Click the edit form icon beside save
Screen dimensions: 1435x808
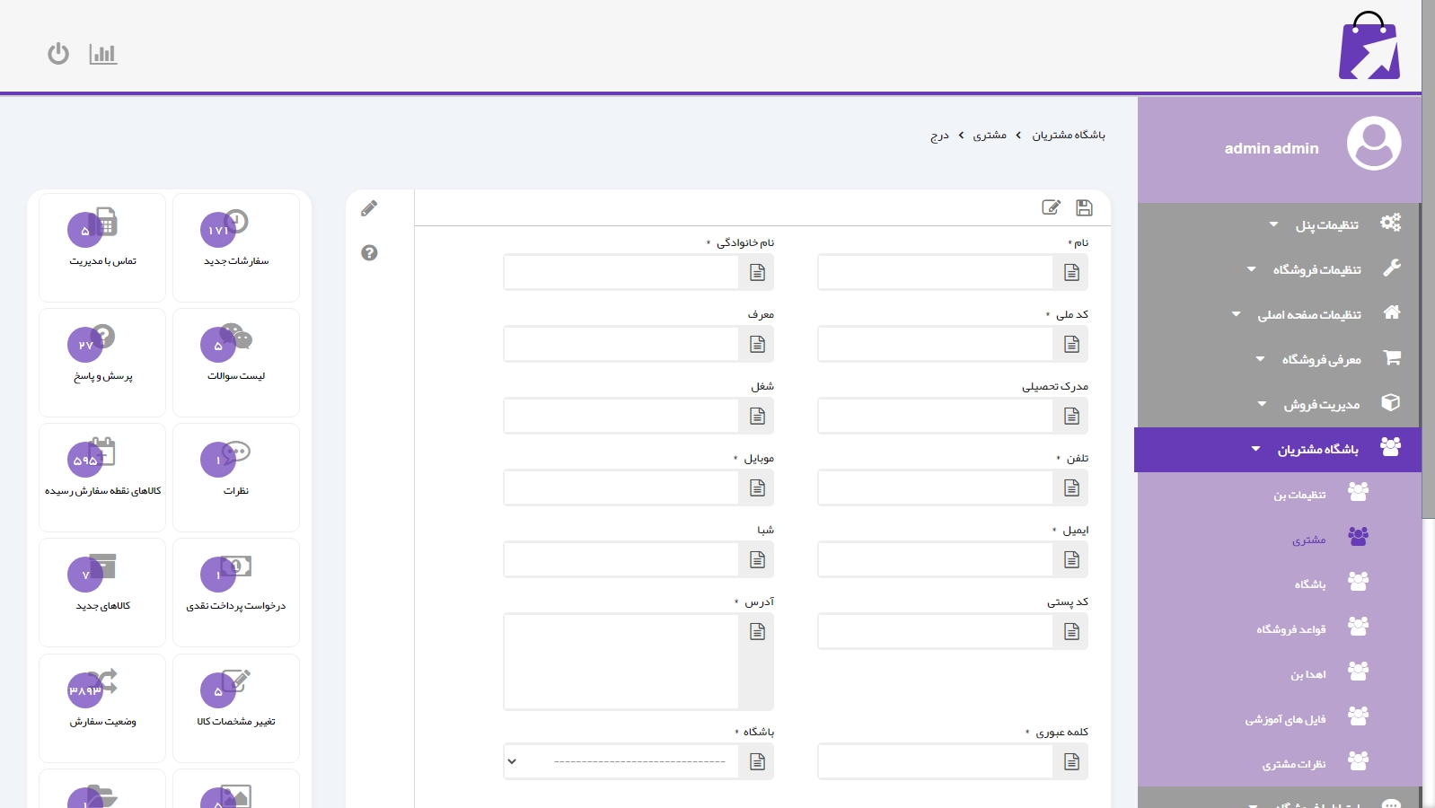pyautogui.click(x=1051, y=208)
